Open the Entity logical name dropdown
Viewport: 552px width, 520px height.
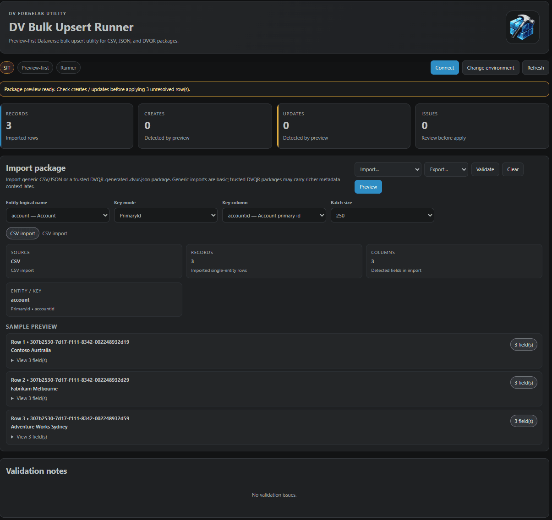[x=58, y=215]
